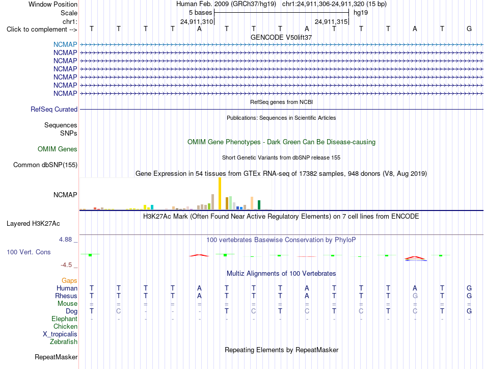Click the GTEx 'Gene Expression in 54 tissues' title
The height and width of the screenshot is (369, 484).
(281, 173)
